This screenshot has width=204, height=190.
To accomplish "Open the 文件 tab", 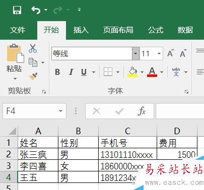I will (18, 30).
